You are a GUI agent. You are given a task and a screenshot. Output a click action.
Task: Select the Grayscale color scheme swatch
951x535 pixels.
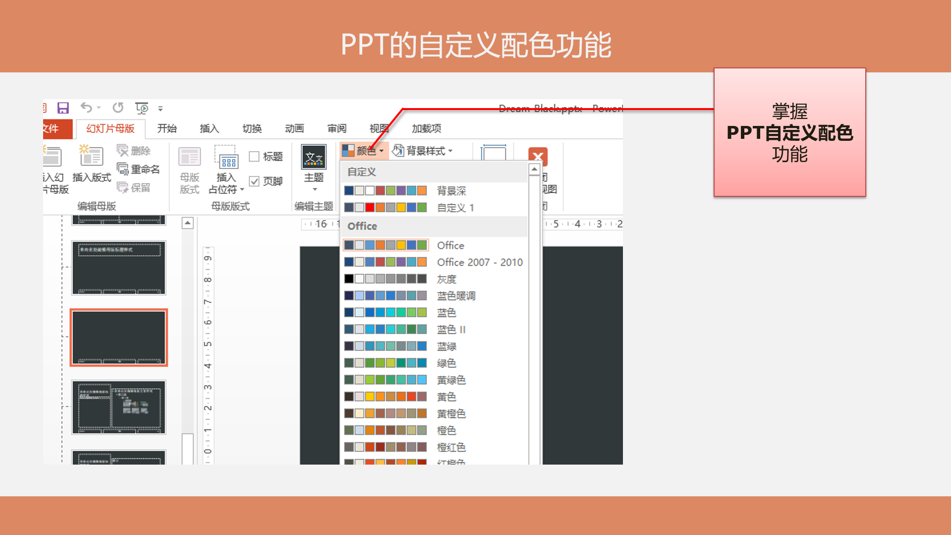click(386, 279)
